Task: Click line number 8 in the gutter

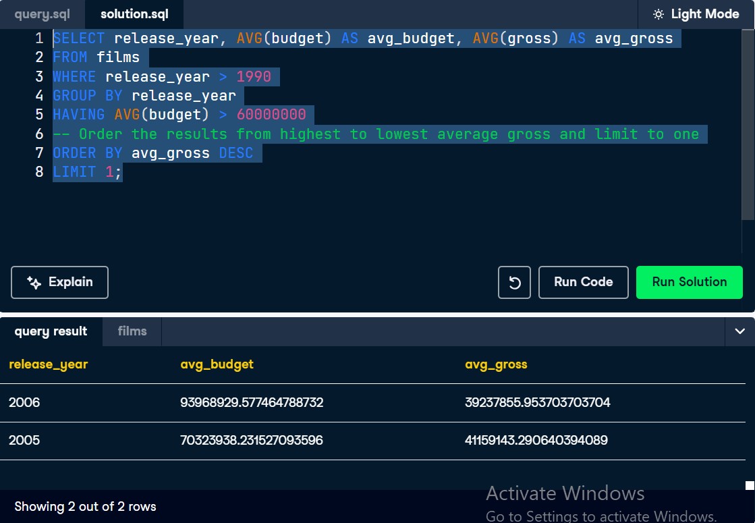Action: tap(40, 172)
